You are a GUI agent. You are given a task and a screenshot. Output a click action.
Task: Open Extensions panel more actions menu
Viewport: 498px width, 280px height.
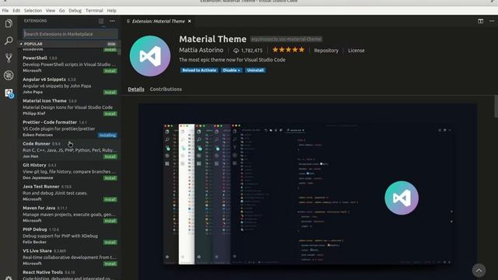(x=112, y=21)
